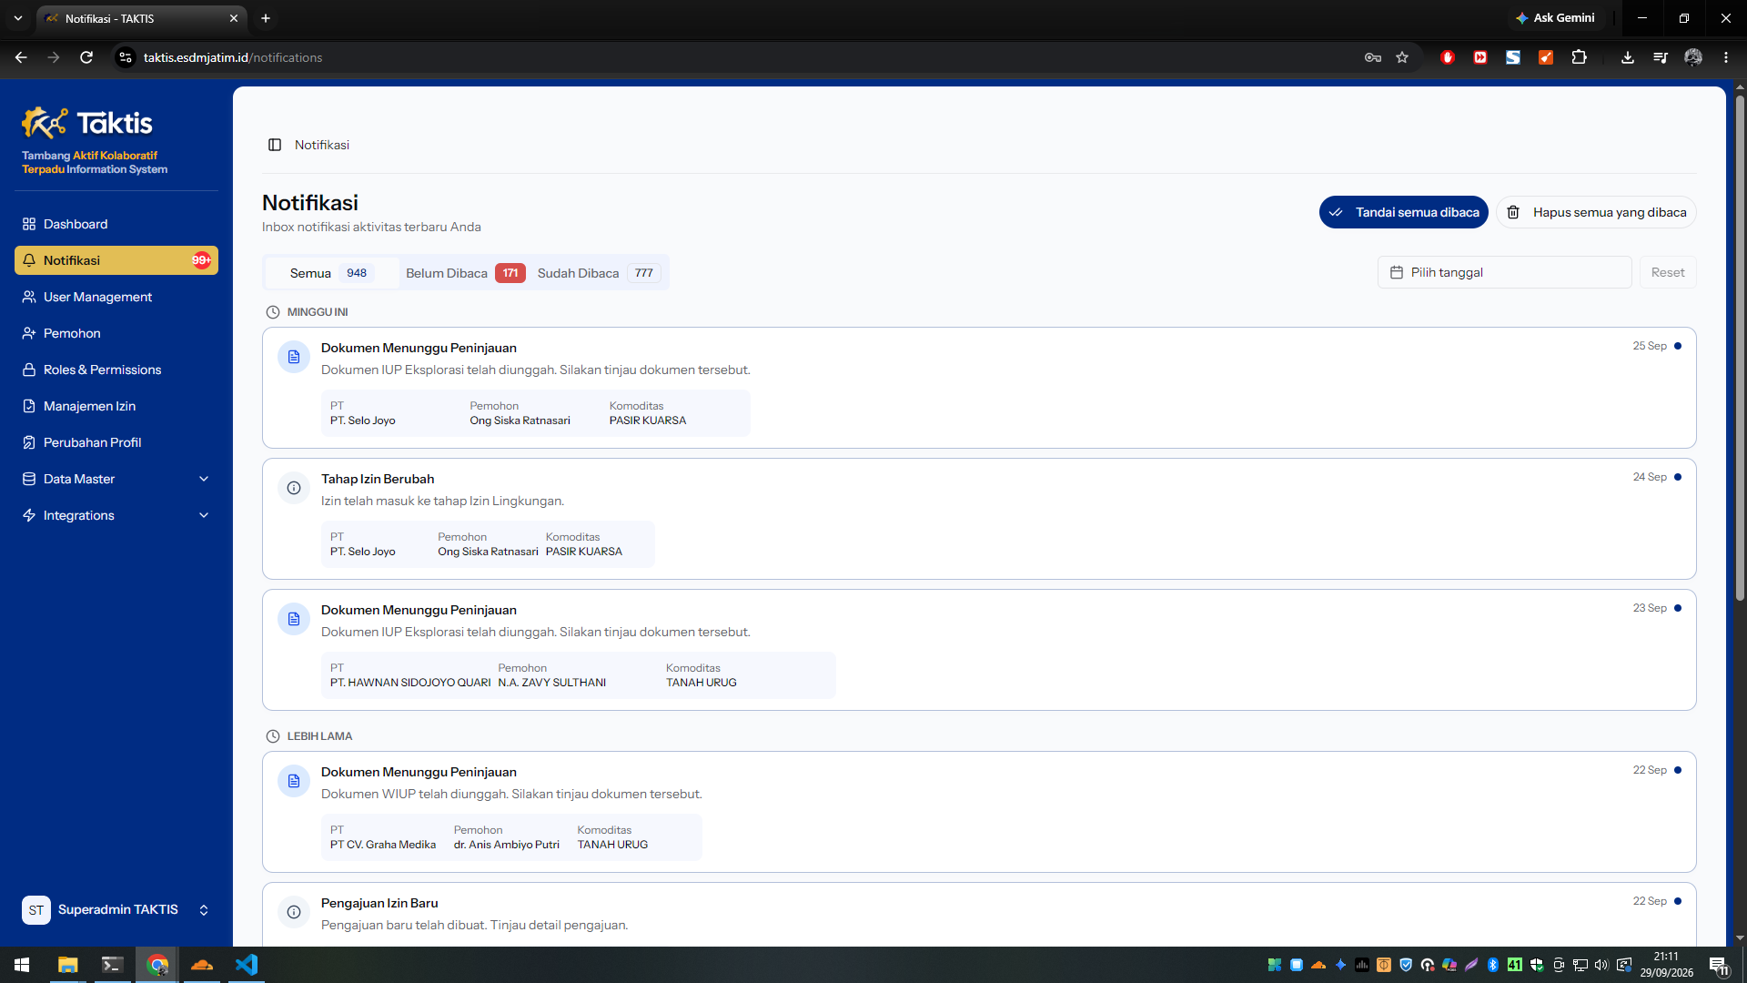Click the Data Master database icon
Screen dimensions: 1747x983
[x=29, y=479]
